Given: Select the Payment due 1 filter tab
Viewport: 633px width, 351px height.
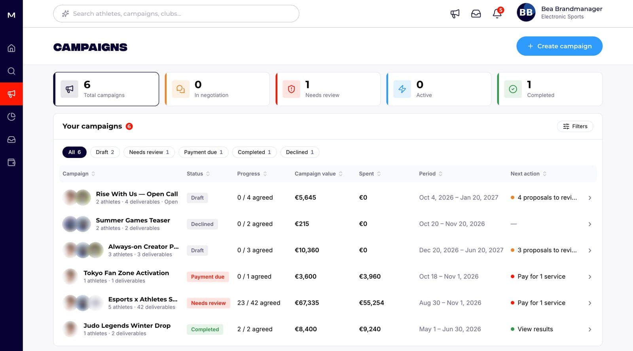Looking at the screenshot, I should (203, 152).
